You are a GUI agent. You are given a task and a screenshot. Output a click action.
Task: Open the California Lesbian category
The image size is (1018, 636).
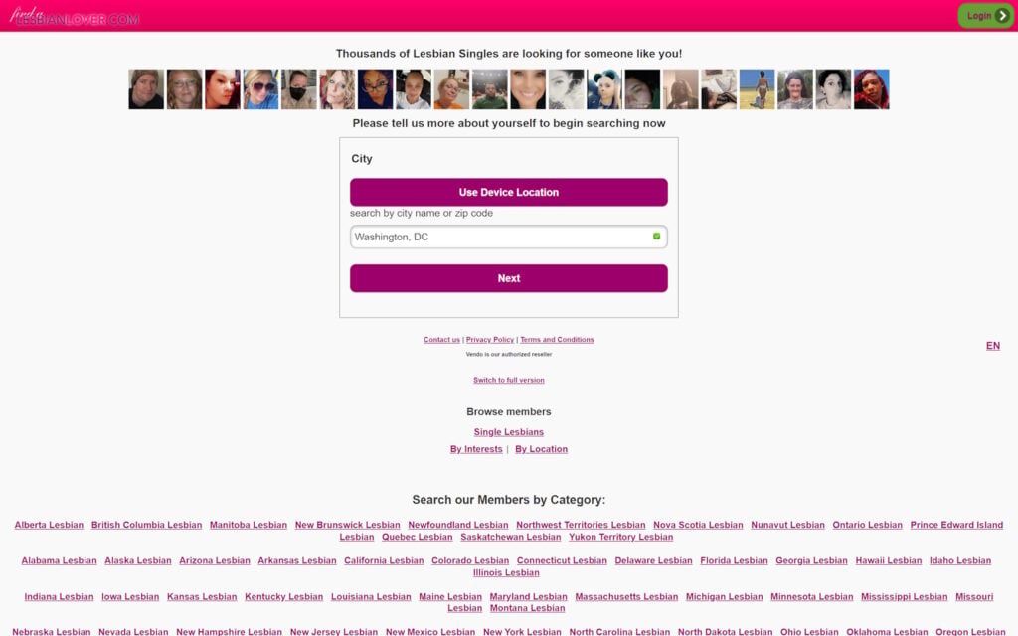pyautogui.click(x=384, y=560)
